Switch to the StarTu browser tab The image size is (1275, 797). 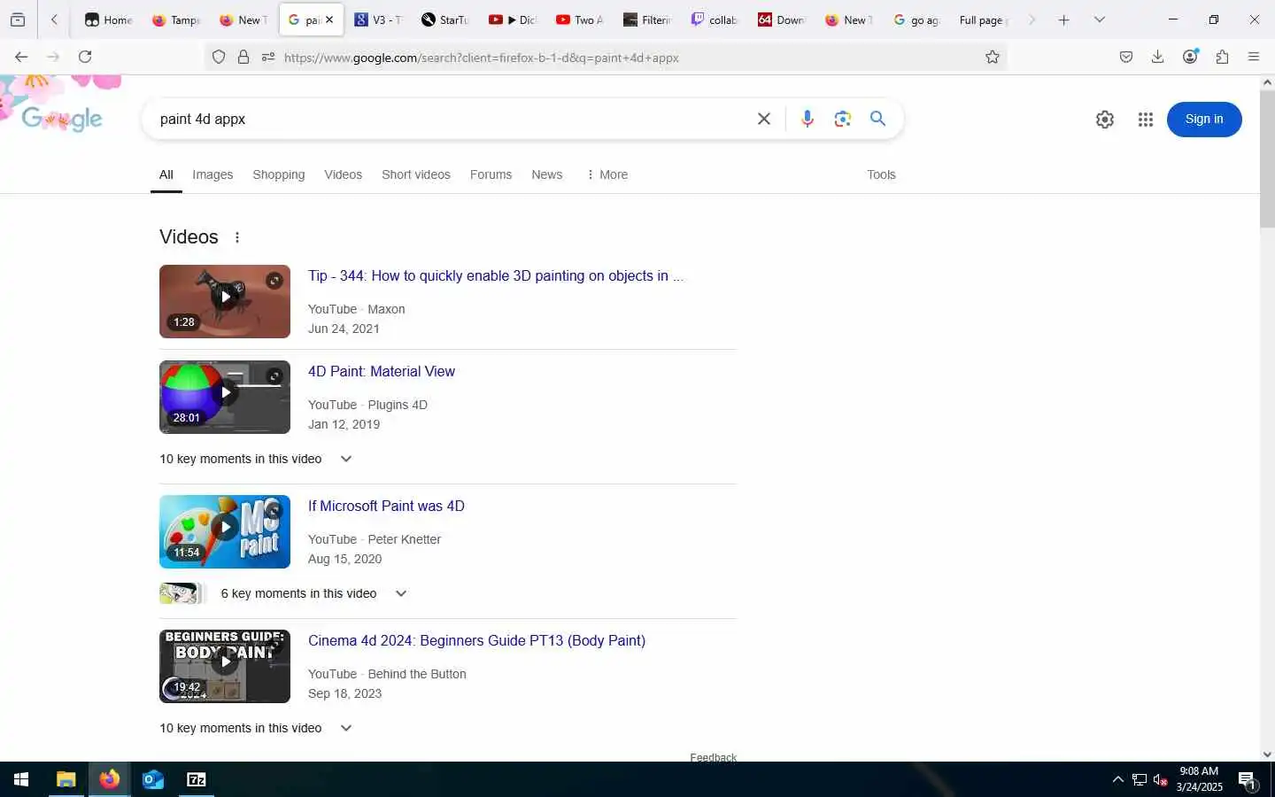pos(445,19)
